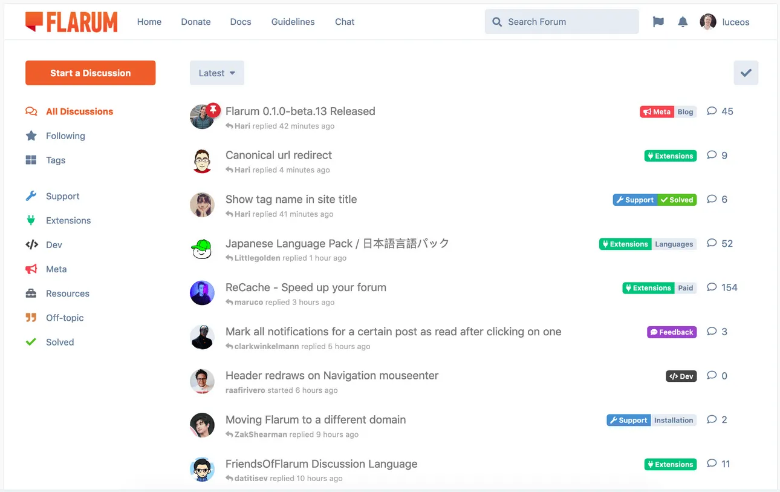Open Canonical url redirect discussion
Screen dimensions: 780x492
click(279, 155)
